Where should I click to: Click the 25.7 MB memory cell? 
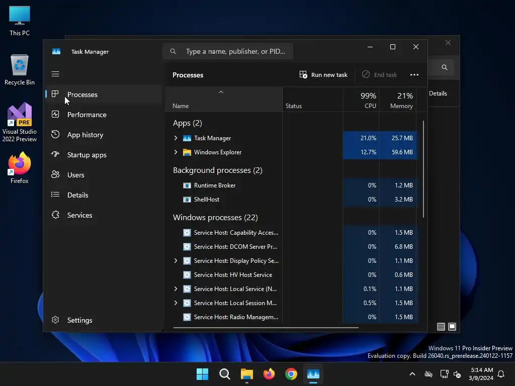398,138
